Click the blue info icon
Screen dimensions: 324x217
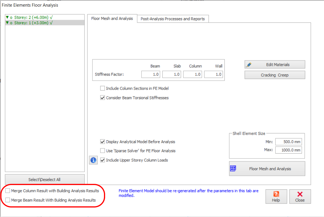(x=93, y=160)
